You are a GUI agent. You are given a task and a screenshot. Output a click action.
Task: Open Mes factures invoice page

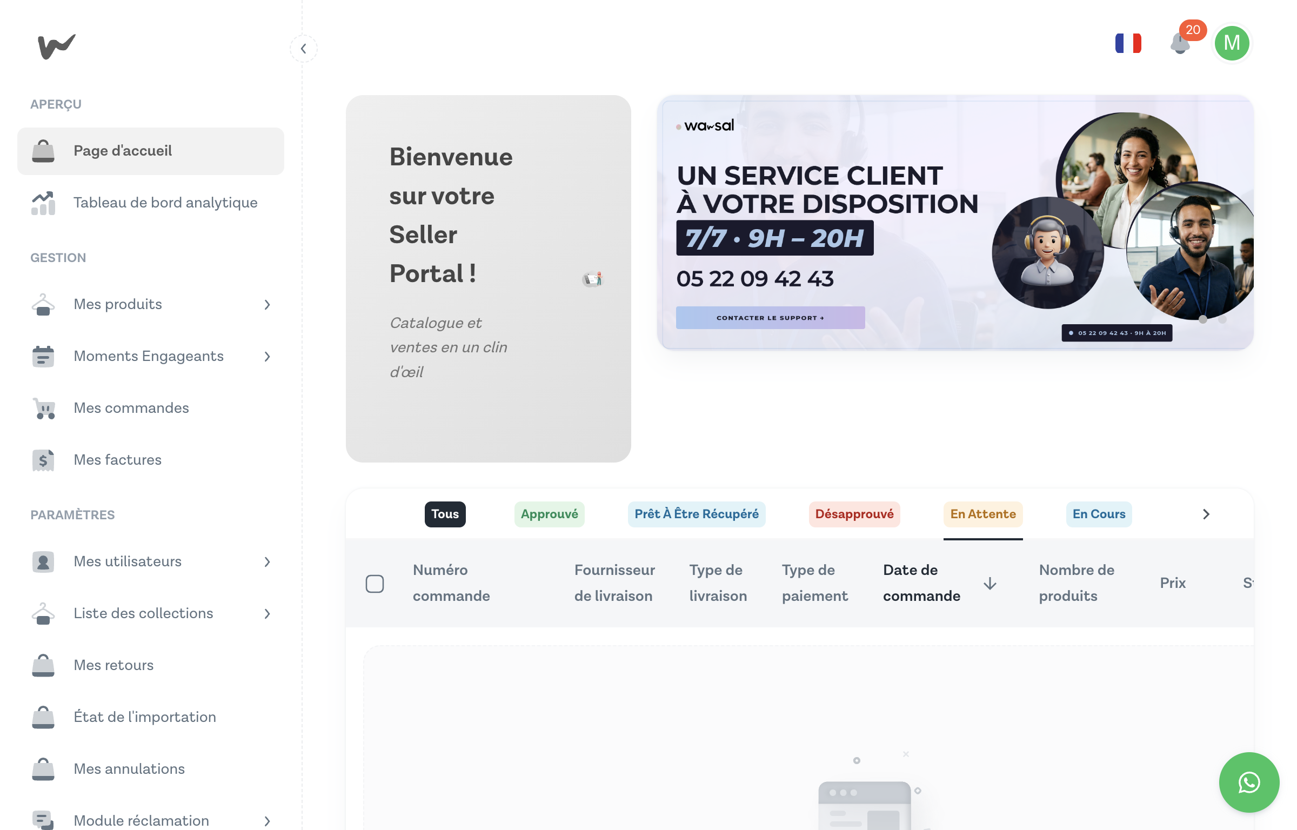(117, 460)
